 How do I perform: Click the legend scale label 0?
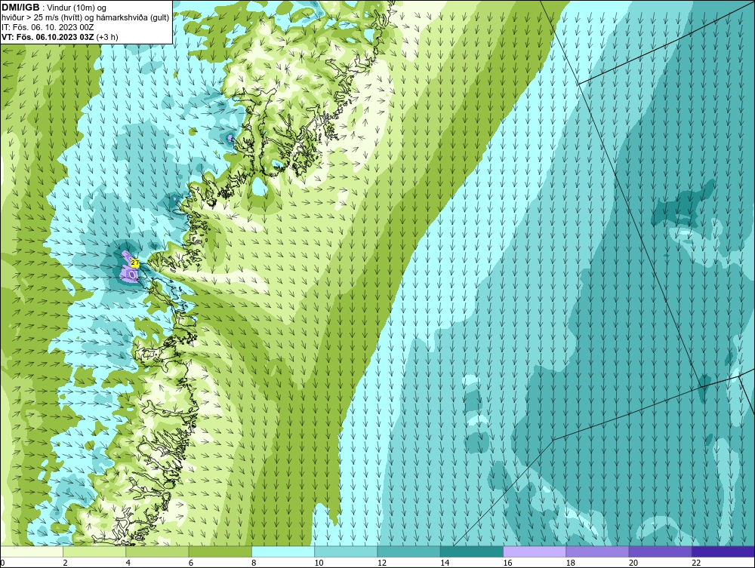[x=2, y=563]
